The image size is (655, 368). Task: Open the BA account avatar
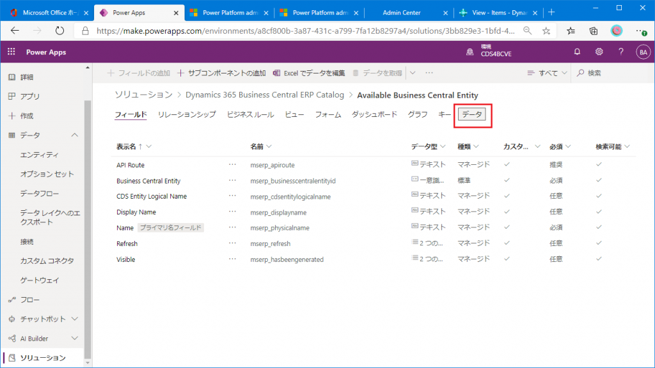coord(643,52)
